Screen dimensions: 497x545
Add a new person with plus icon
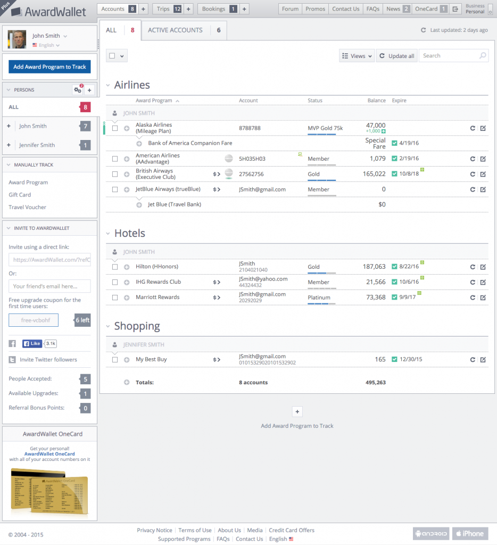pyautogui.click(x=89, y=90)
